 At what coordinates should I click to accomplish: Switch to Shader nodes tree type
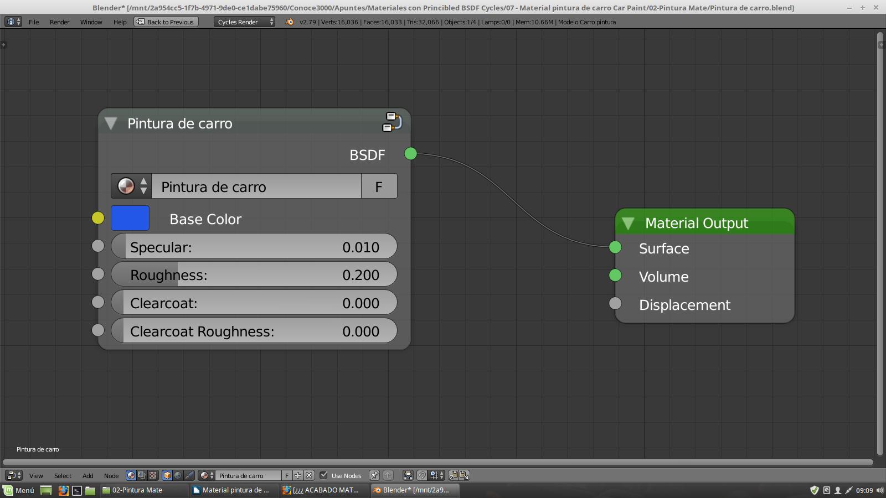[x=131, y=475]
